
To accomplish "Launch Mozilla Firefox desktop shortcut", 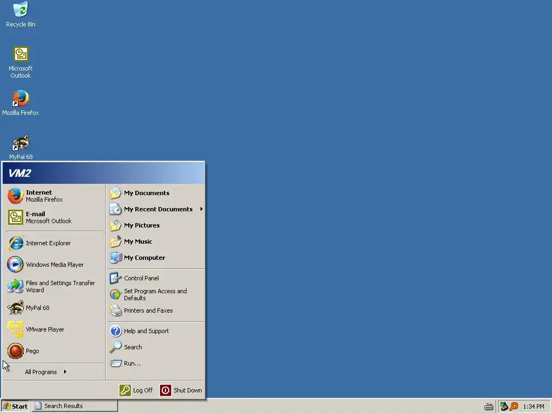I will pos(20,103).
